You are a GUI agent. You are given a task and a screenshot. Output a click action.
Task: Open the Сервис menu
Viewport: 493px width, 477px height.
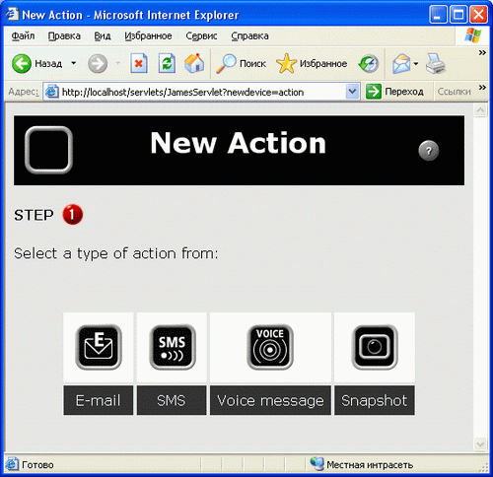coord(201,35)
